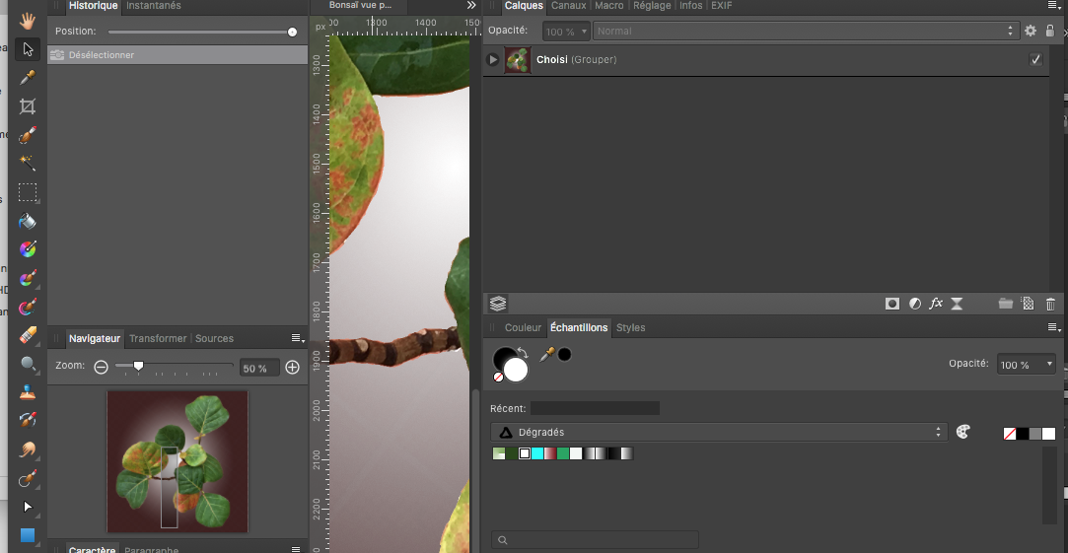1068x553 pixels.
Task: Open the Calques panel options menu
Action: (1053, 6)
